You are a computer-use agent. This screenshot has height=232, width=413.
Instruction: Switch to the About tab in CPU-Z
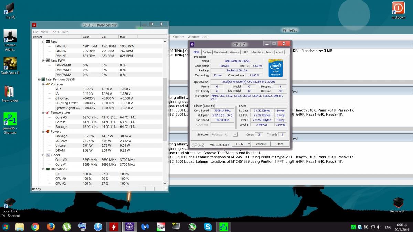(x=279, y=52)
